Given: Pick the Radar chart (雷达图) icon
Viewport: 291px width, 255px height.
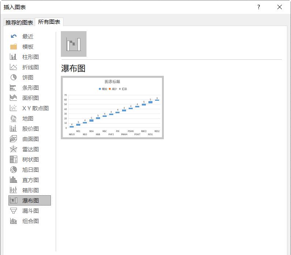Looking at the screenshot, I should pos(13,149).
